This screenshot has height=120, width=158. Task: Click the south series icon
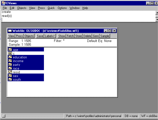point(10,80)
